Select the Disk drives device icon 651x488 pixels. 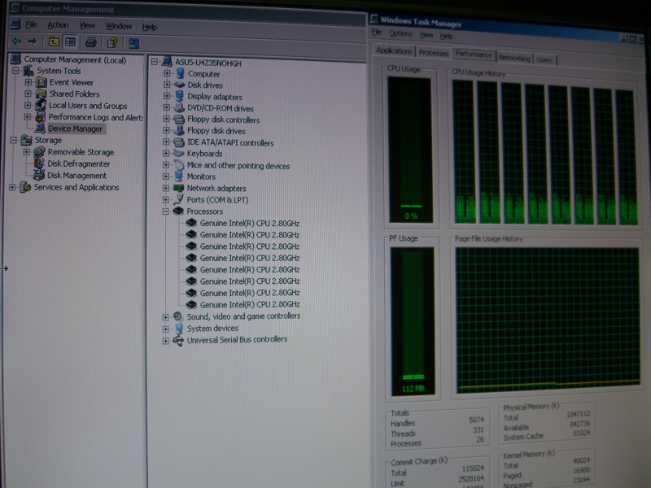179,85
